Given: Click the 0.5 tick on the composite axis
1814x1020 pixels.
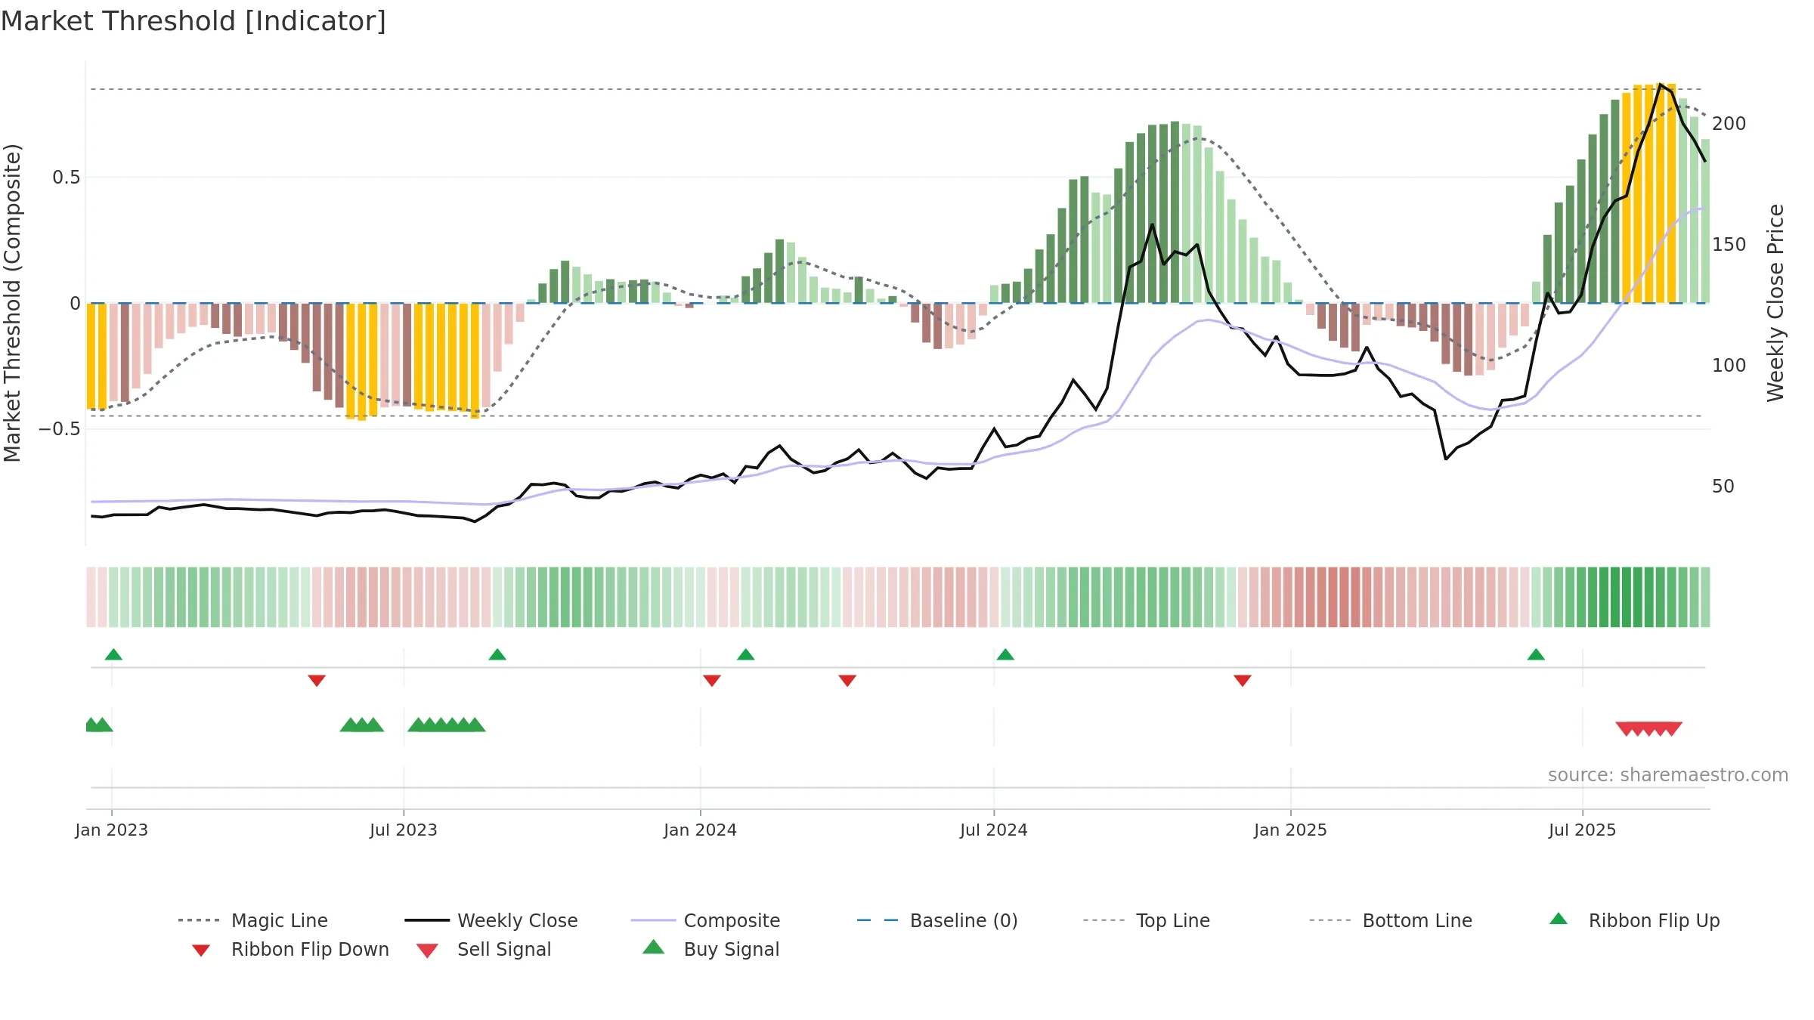Looking at the screenshot, I should pos(66,177).
